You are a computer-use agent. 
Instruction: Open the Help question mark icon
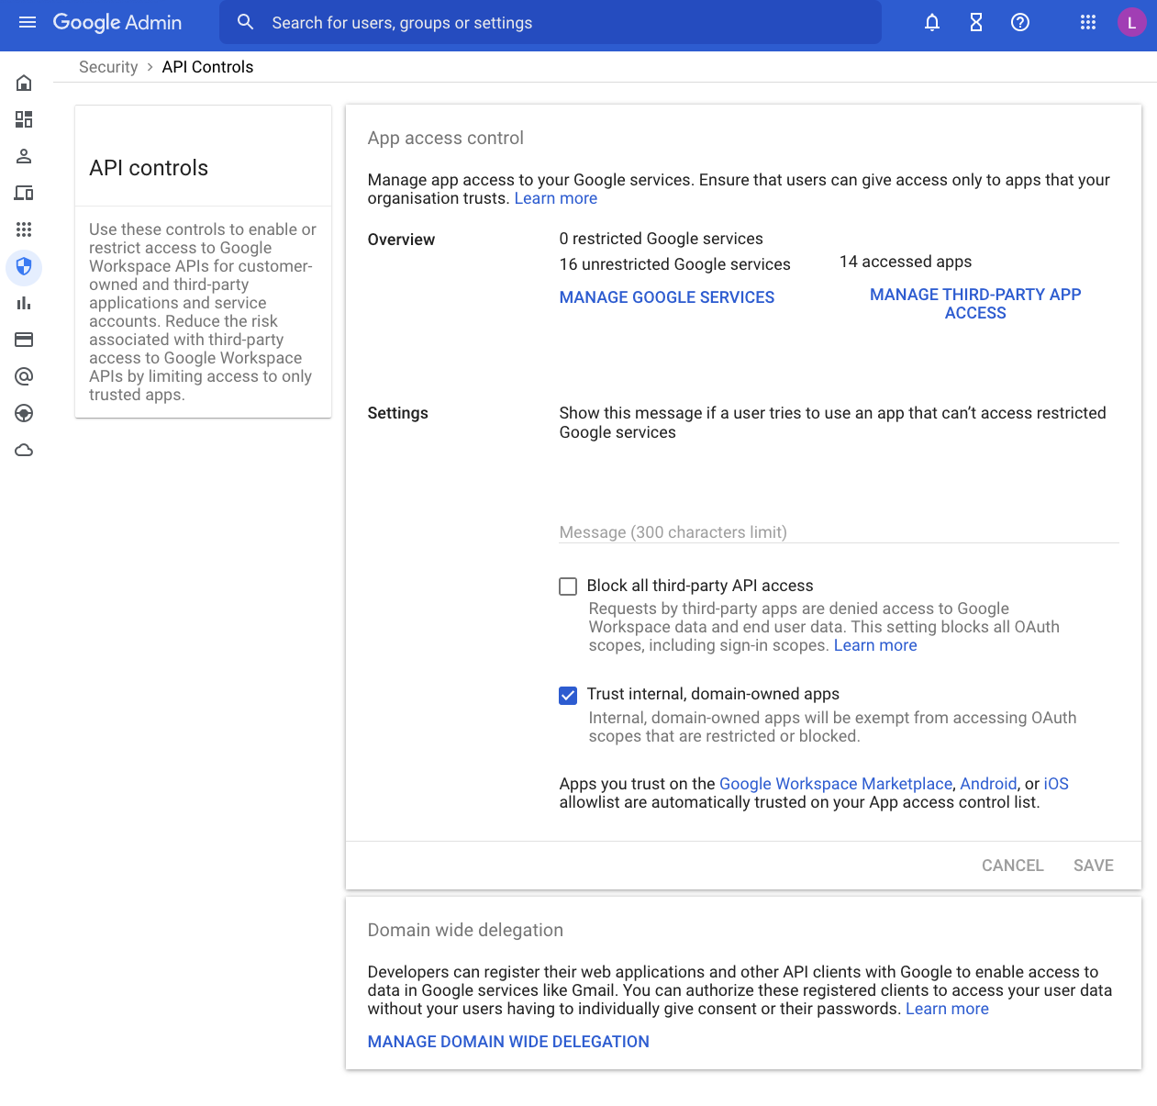pos(1020,22)
